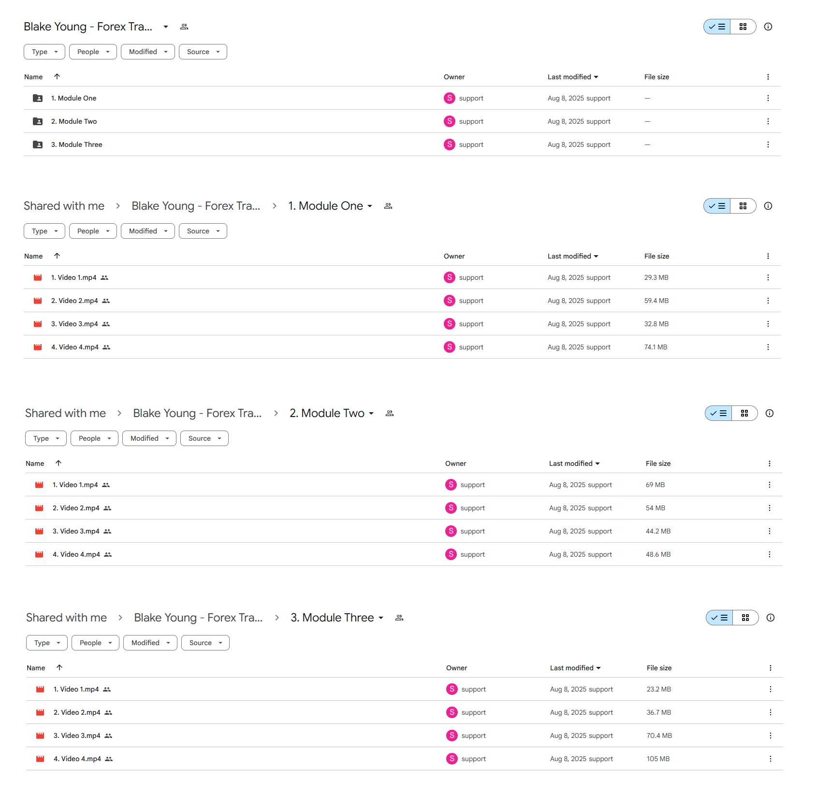Click the shared people icon beside Blake Young title

pyautogui.click(x=184, y=27)
